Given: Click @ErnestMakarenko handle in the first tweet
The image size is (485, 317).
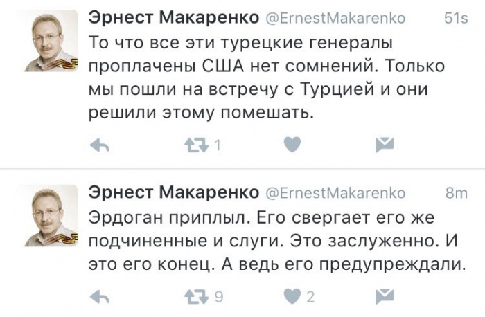Looking at the screenshot, I should coord(335,18).
